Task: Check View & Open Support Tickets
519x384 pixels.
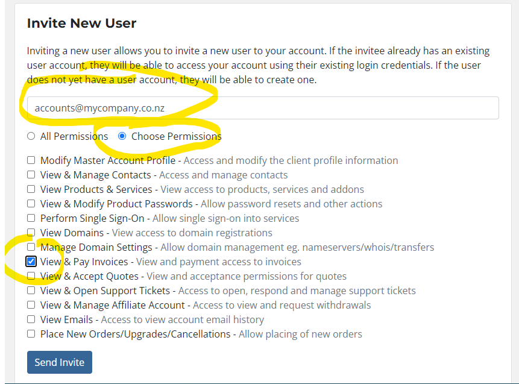Action: pyautogui.click(x=31, y=291)
